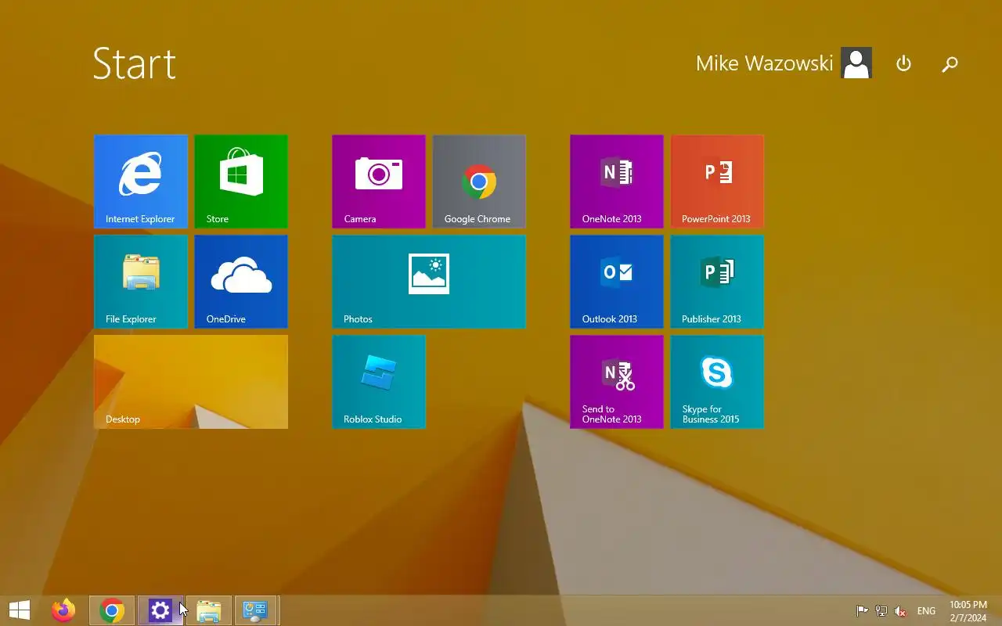Open the clock showing 10:05 PM
Viewport: 1002px width, 626px height.
pos(968,611)
